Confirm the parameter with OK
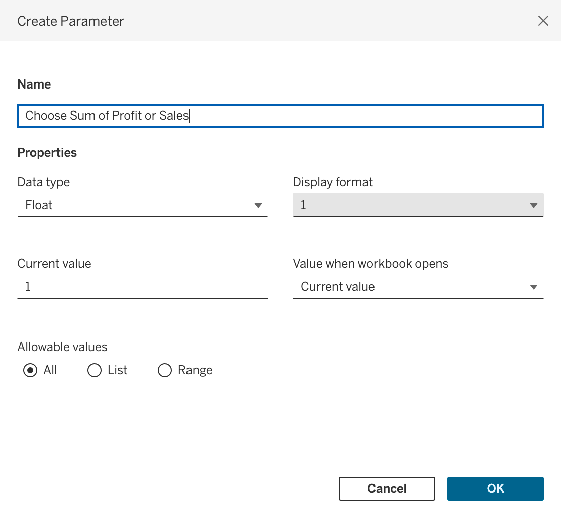 coord(495,488)
